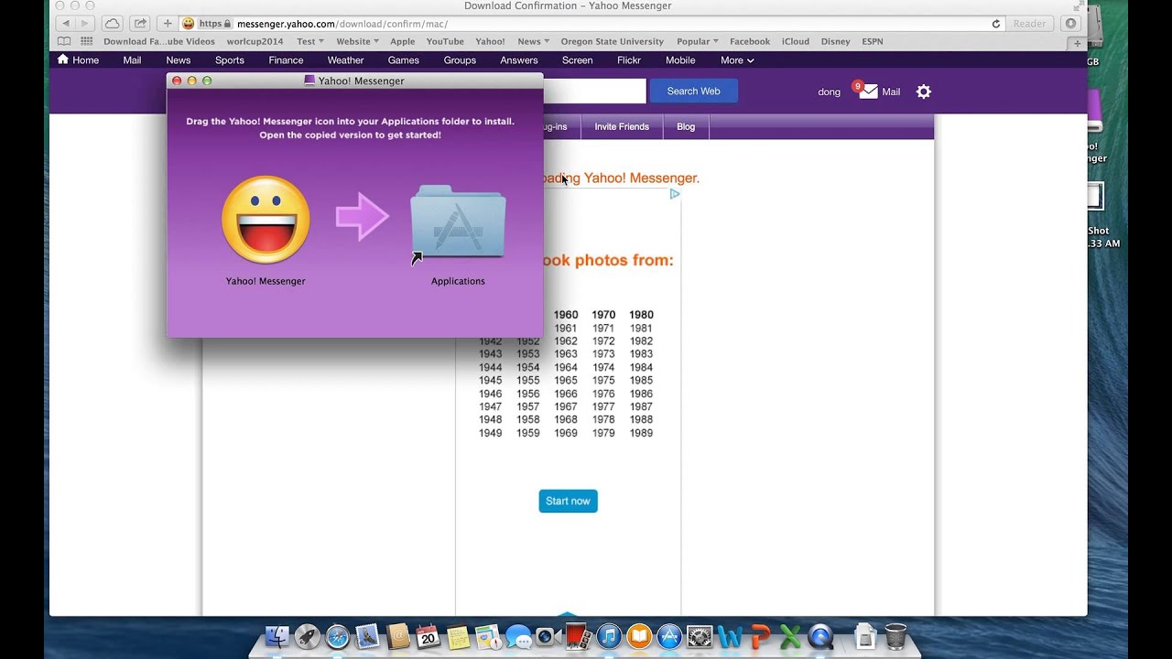Open the Stickies-style Download Fa...ube Videos bookmark

pyautogui.click(x=159, y=41)
